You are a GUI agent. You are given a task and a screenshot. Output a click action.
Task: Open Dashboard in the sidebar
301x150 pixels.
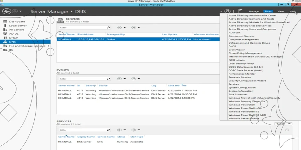pyautogui.click(x=17, y=21)
